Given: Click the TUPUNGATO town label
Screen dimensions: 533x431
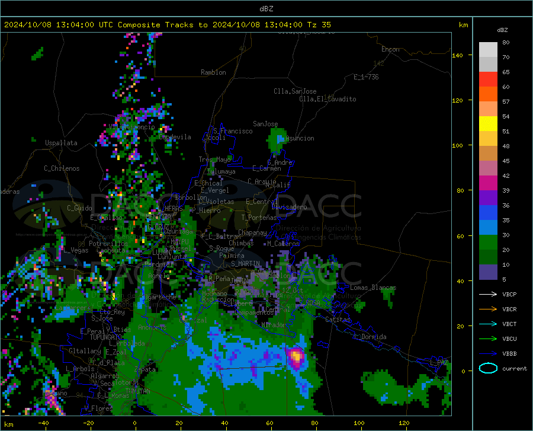Looking at the screenshot, I should pos(106,337).
